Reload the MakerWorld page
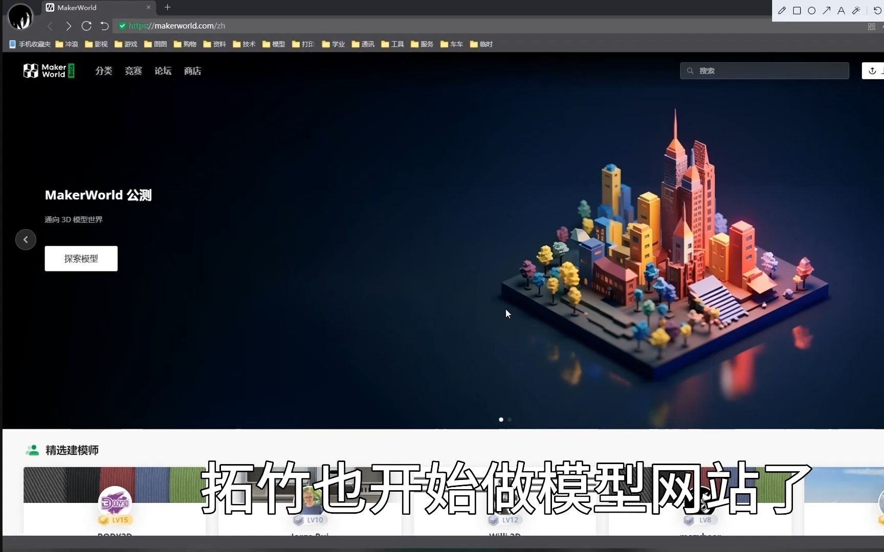This screenshot has width=884, height=552. point(86,26)
